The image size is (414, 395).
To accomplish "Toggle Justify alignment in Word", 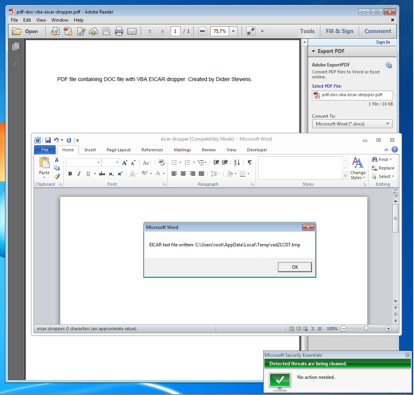I will click(x=201, y=173).
